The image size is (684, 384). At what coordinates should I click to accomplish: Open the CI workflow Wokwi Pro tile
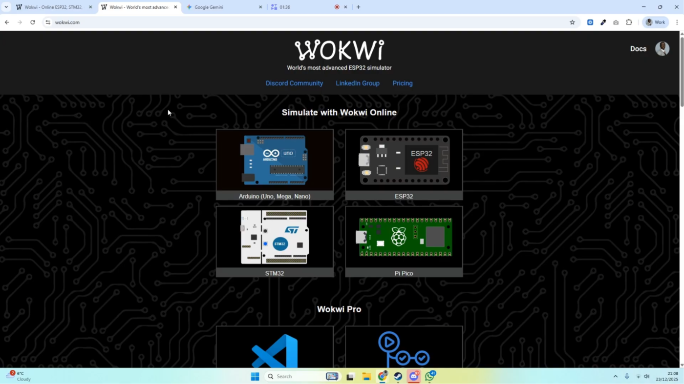(404, 349)
